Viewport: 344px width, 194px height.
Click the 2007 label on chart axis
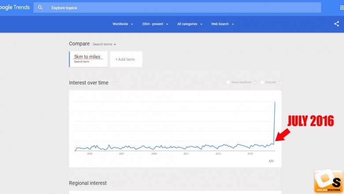(x=122, y=154)
